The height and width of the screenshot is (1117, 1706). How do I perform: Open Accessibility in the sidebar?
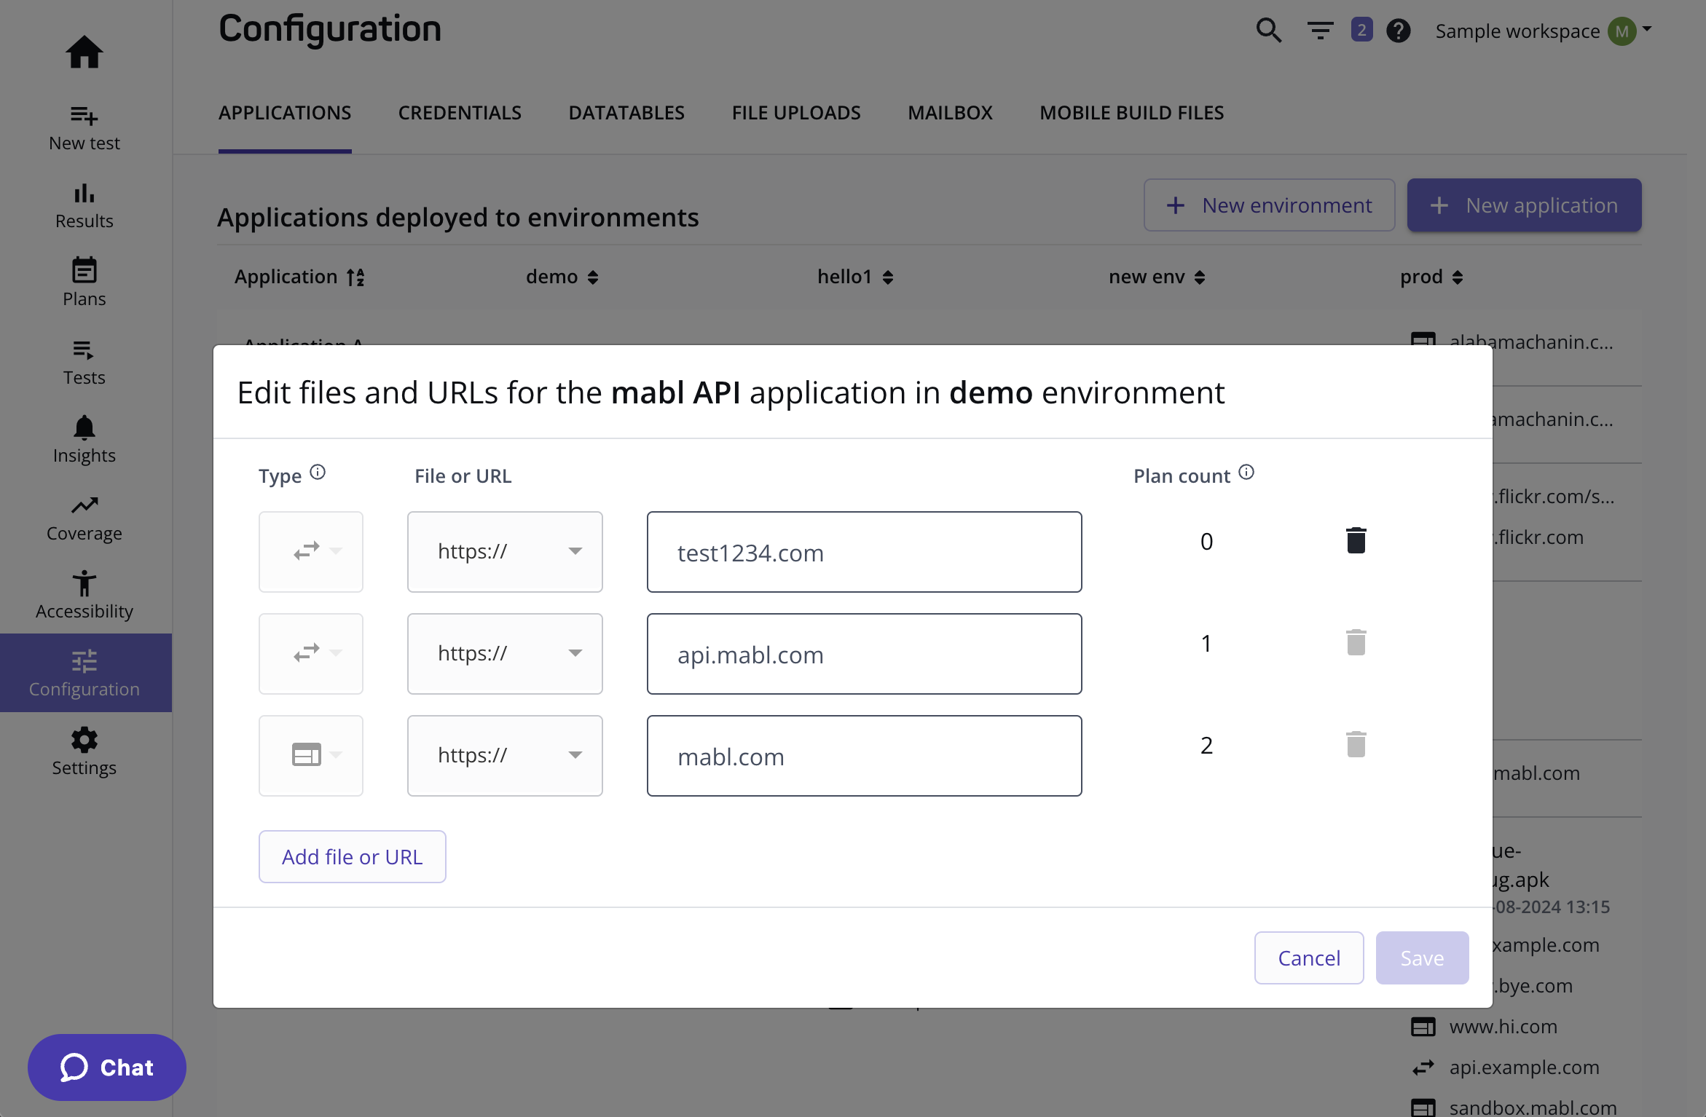pos(84,597)
